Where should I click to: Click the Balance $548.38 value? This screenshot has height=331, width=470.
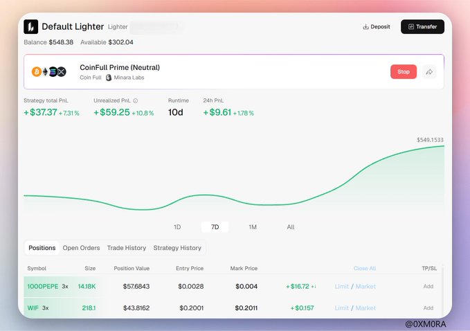pyautogui.click(x=61, y=42)
